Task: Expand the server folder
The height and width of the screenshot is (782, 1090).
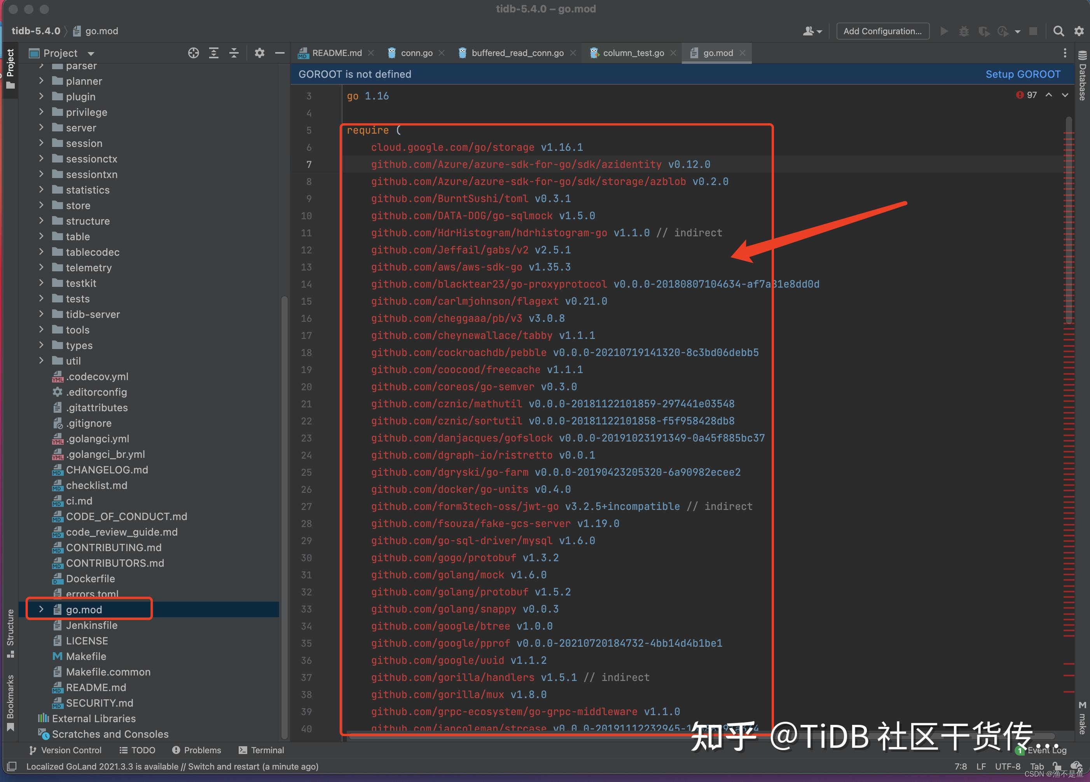Action: 41,127
